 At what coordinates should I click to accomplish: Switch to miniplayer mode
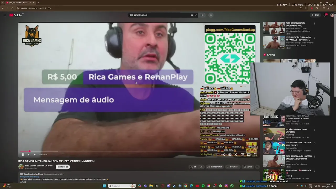(243, 155)
